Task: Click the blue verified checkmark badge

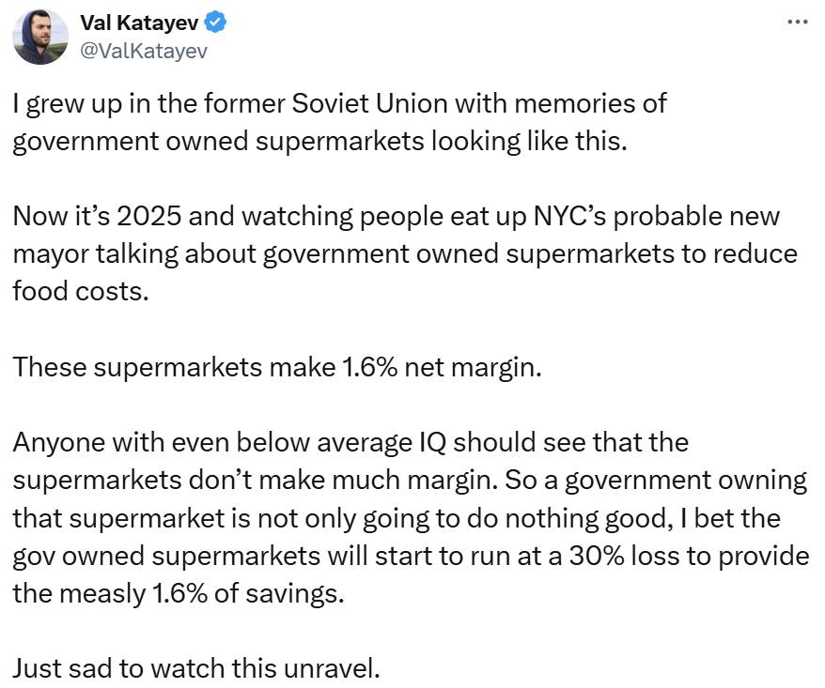Action: [216, 23]
